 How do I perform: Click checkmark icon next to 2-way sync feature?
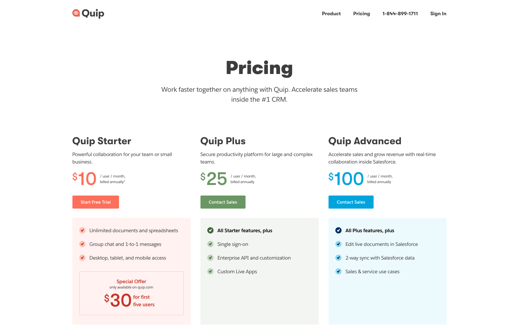coord(338,258)
